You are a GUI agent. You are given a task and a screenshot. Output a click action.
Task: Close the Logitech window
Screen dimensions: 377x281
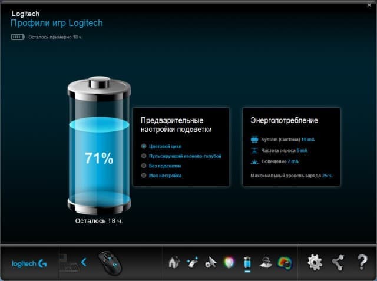(x=369, y=5)
